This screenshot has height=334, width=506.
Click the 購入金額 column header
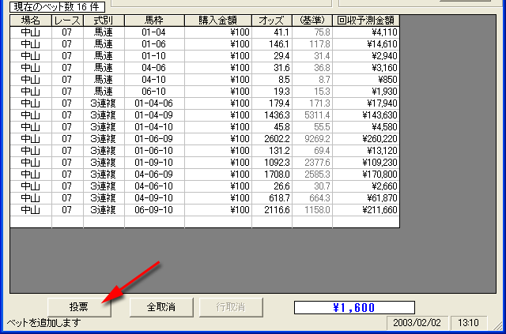tap(217, 20)
